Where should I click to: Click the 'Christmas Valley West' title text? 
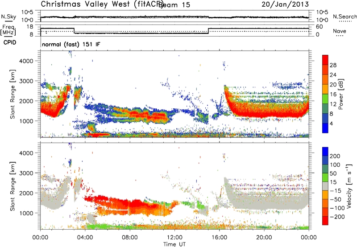tap(85, 4)
